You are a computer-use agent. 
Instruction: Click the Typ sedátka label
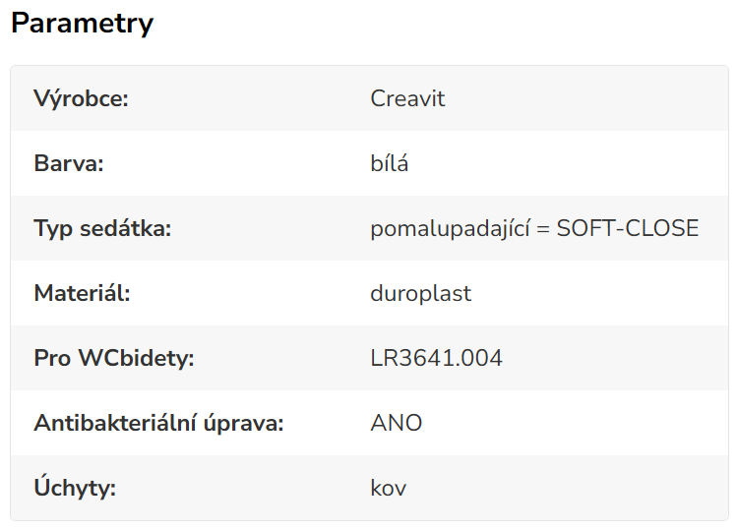[102, 228]
